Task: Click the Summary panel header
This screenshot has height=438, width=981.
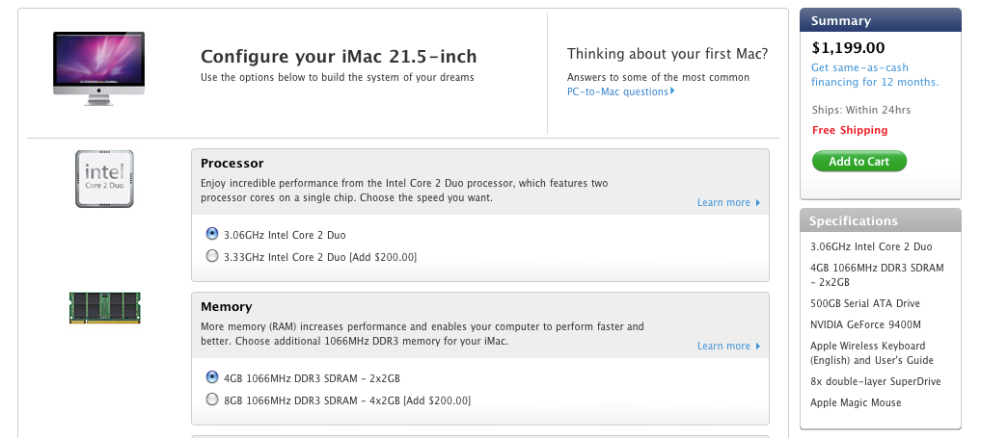Action: (880, 20)
